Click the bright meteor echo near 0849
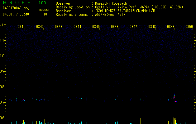Viewport: 196px width, 124px height. 175,98
